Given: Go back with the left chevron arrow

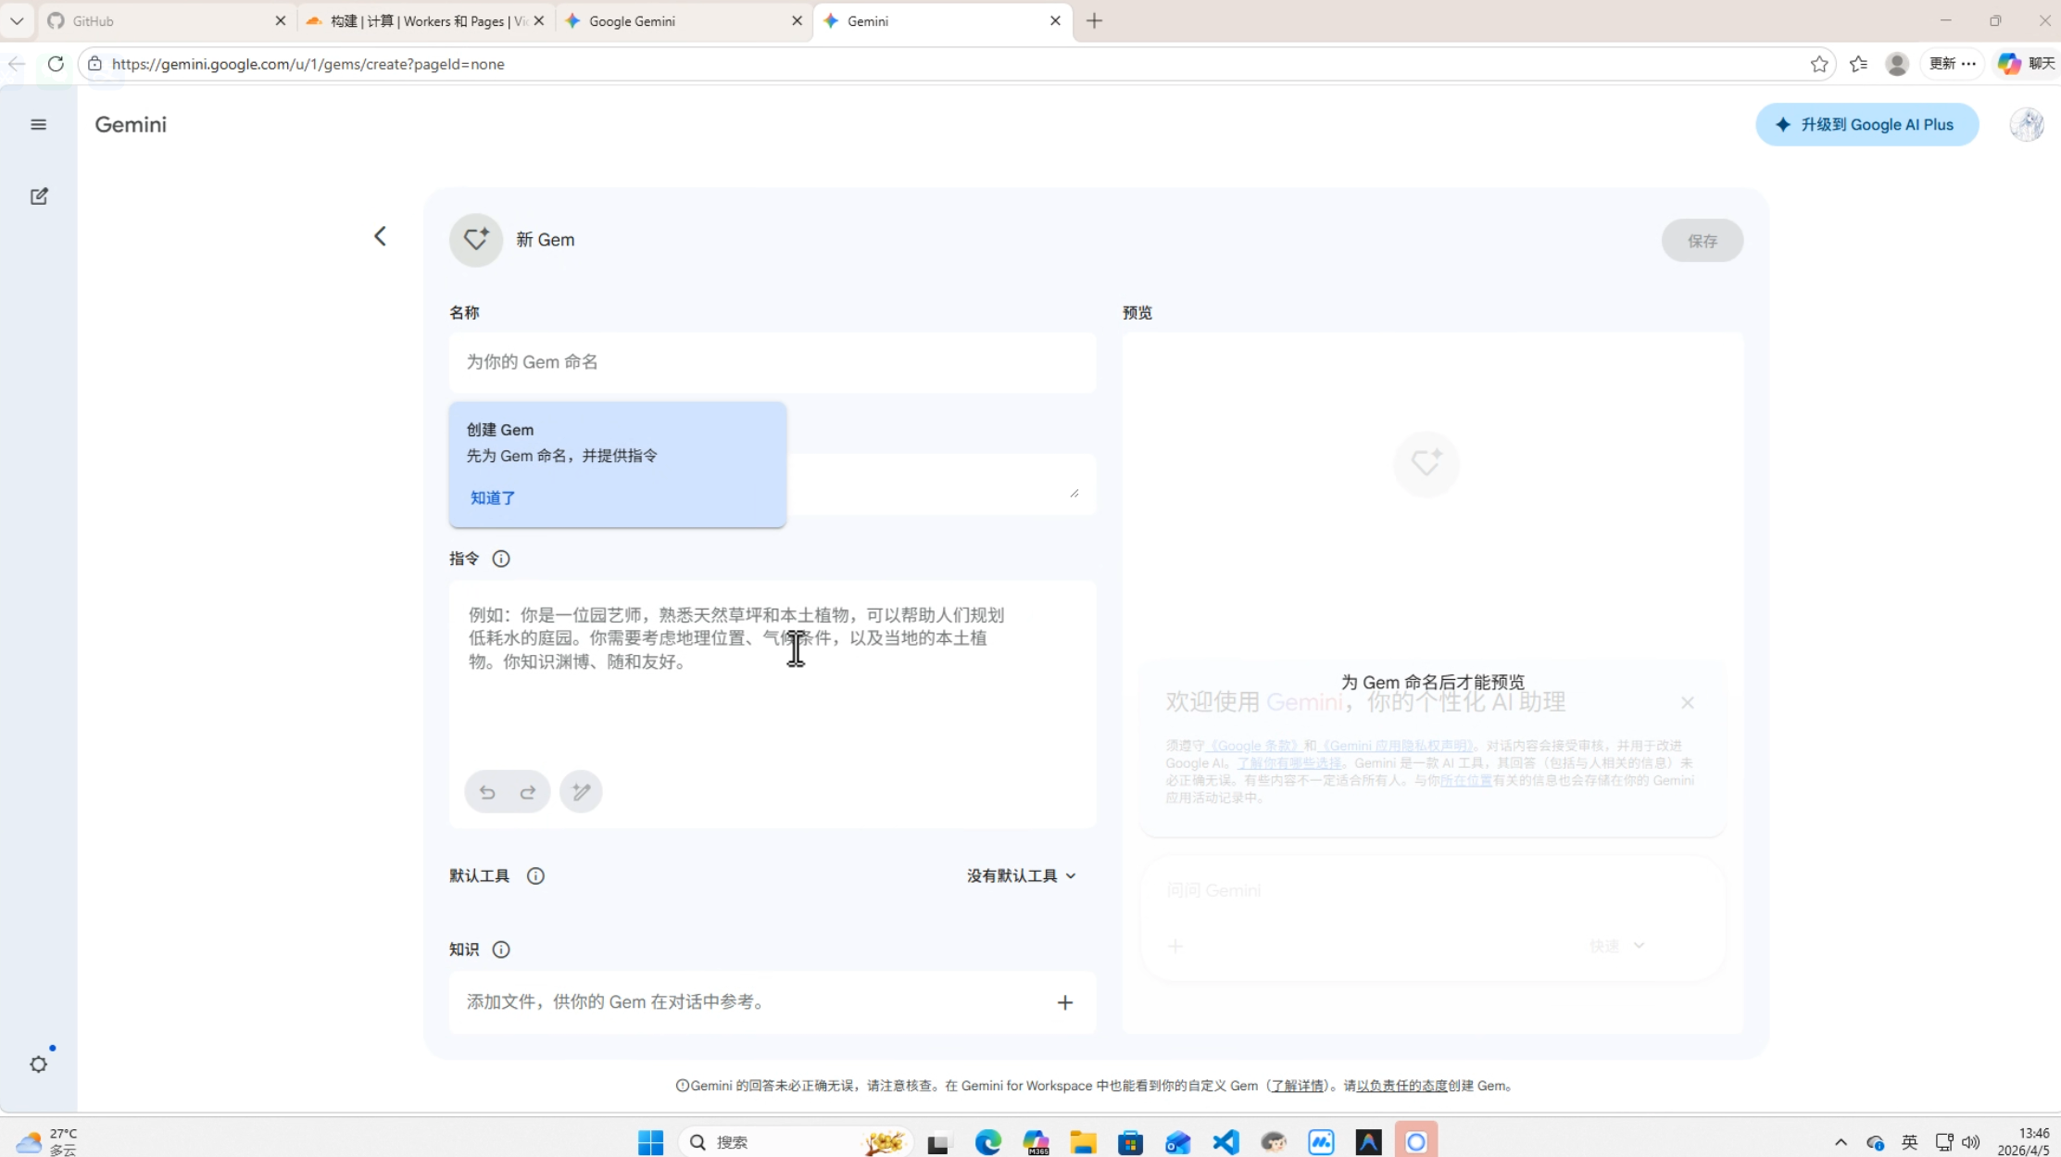Looking at the screenshot, I should click(x=380, y=236).
